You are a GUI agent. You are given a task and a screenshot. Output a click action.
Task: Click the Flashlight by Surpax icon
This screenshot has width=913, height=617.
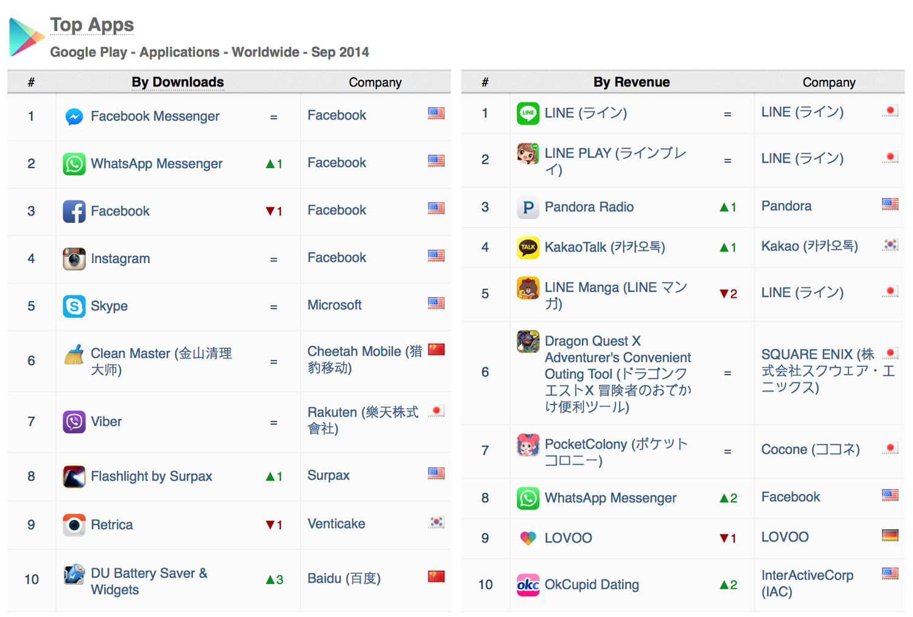[74, 476]
